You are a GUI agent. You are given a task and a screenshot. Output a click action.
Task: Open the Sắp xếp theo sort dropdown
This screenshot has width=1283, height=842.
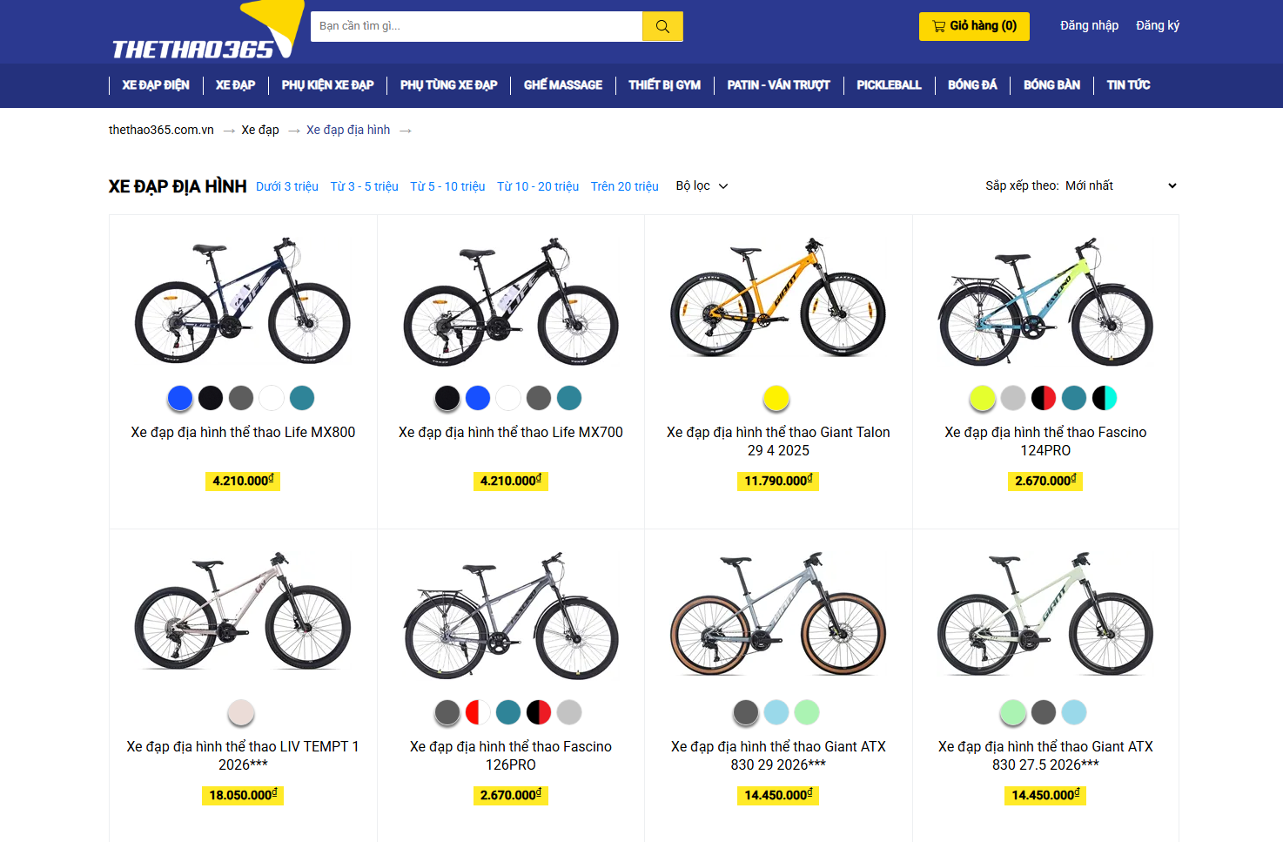coord(1081,185)
